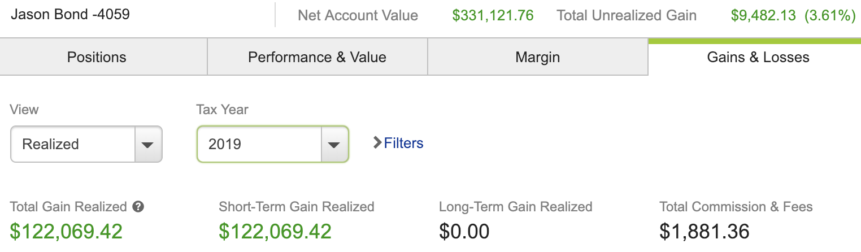Click the Long-Term Gain Realized label
Image resolution: width=861 pixels, height=252 pixels.
coord(515,207)
